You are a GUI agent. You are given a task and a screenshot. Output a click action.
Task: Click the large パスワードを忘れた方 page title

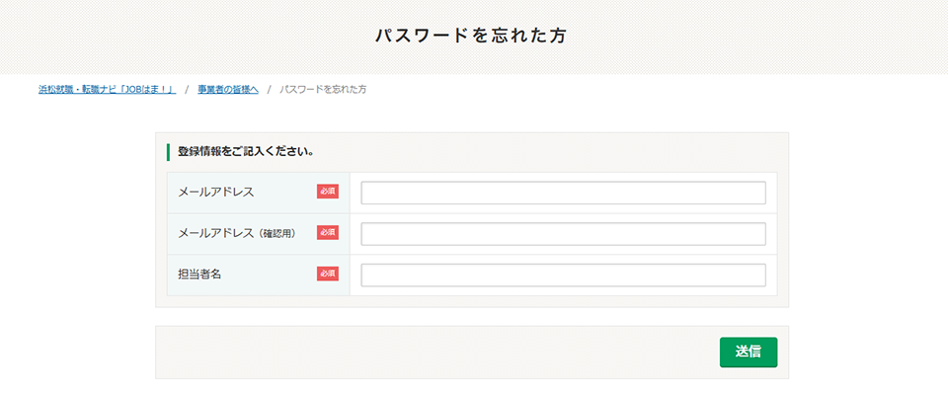pyautogui.click(x=471, y=36)
